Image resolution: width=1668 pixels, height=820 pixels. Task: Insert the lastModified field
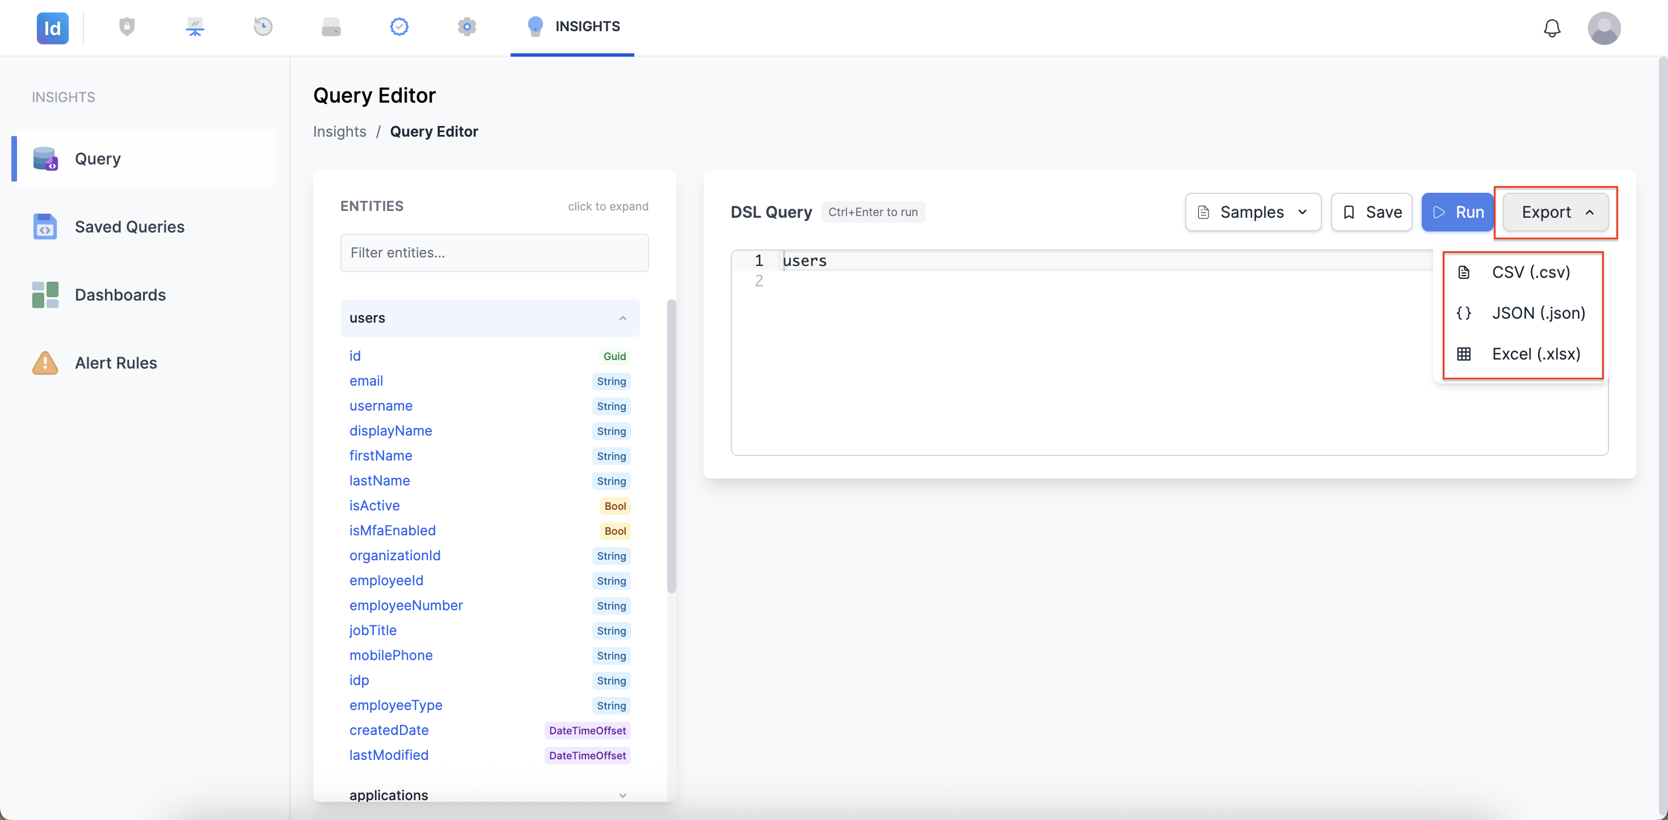pos(389,755)
